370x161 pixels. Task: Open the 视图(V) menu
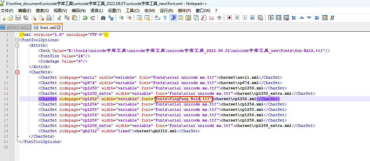coord(60,11)
